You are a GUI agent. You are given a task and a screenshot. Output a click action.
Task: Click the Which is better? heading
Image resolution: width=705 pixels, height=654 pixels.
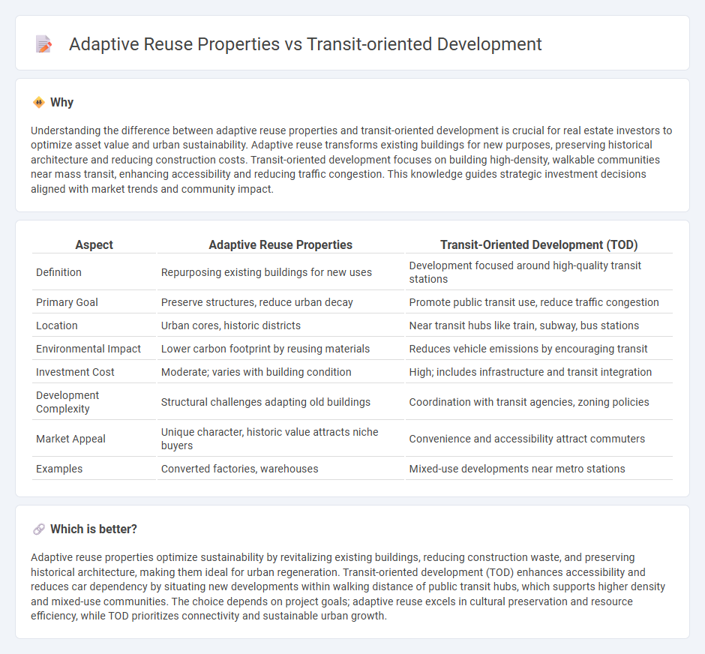pos(94,529)
